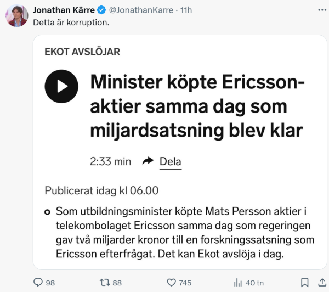Click the reply speech bubble icon
Screen dimensions: 329x292
pos(38,282)
